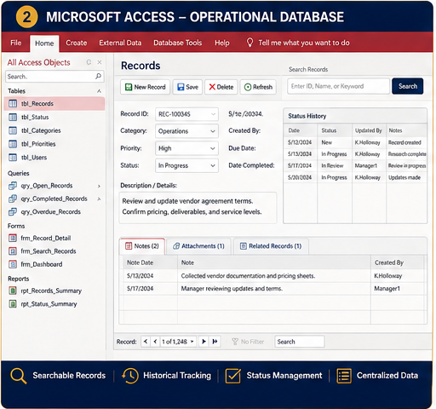Close the All Access Objects pane
Image resolution: width=436 pixels, height=409 pixels.
click(100, 62)
